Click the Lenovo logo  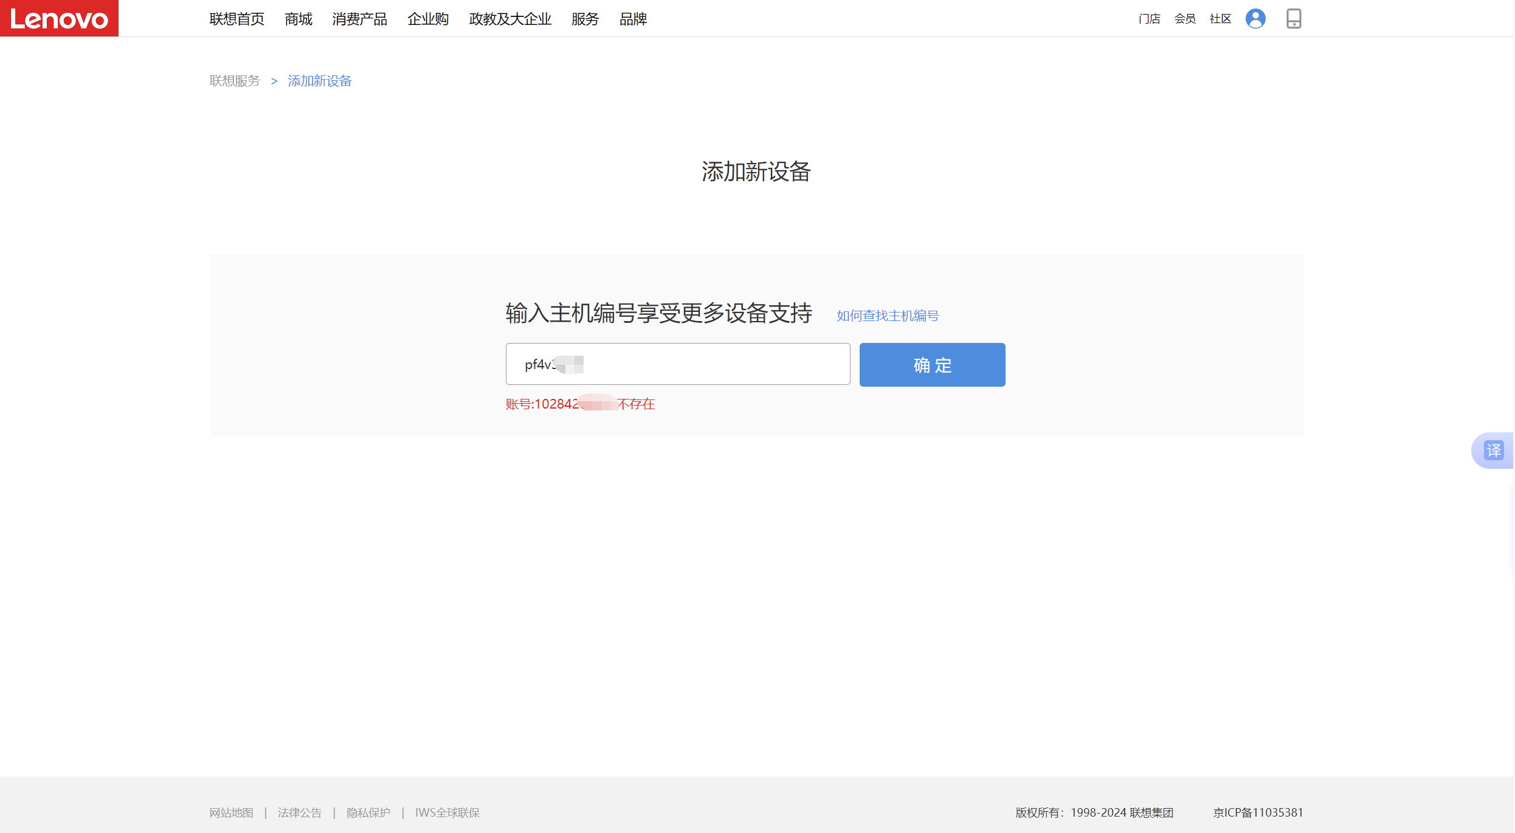[x=59, y=18]
